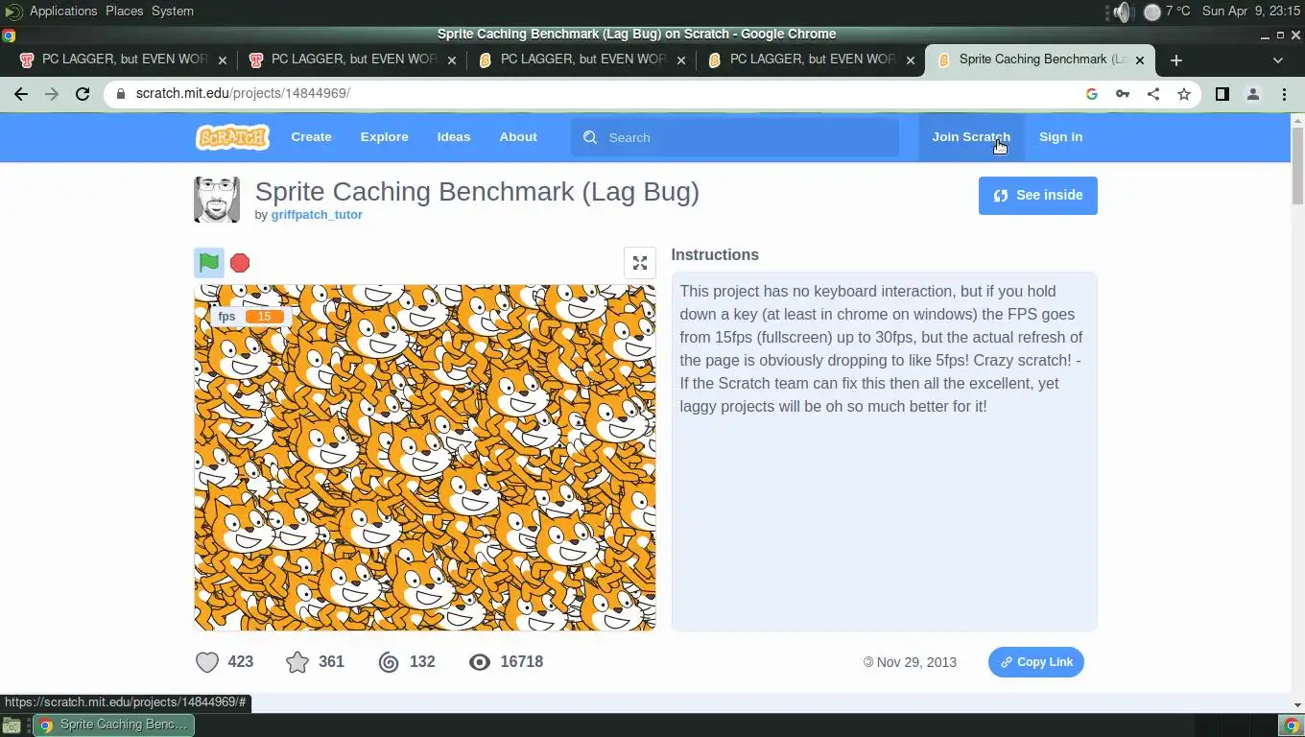Click the Nov 29, 2013 date text
Image resolution: width=1305 pixels, height=737 pixels.
point(916,662)
